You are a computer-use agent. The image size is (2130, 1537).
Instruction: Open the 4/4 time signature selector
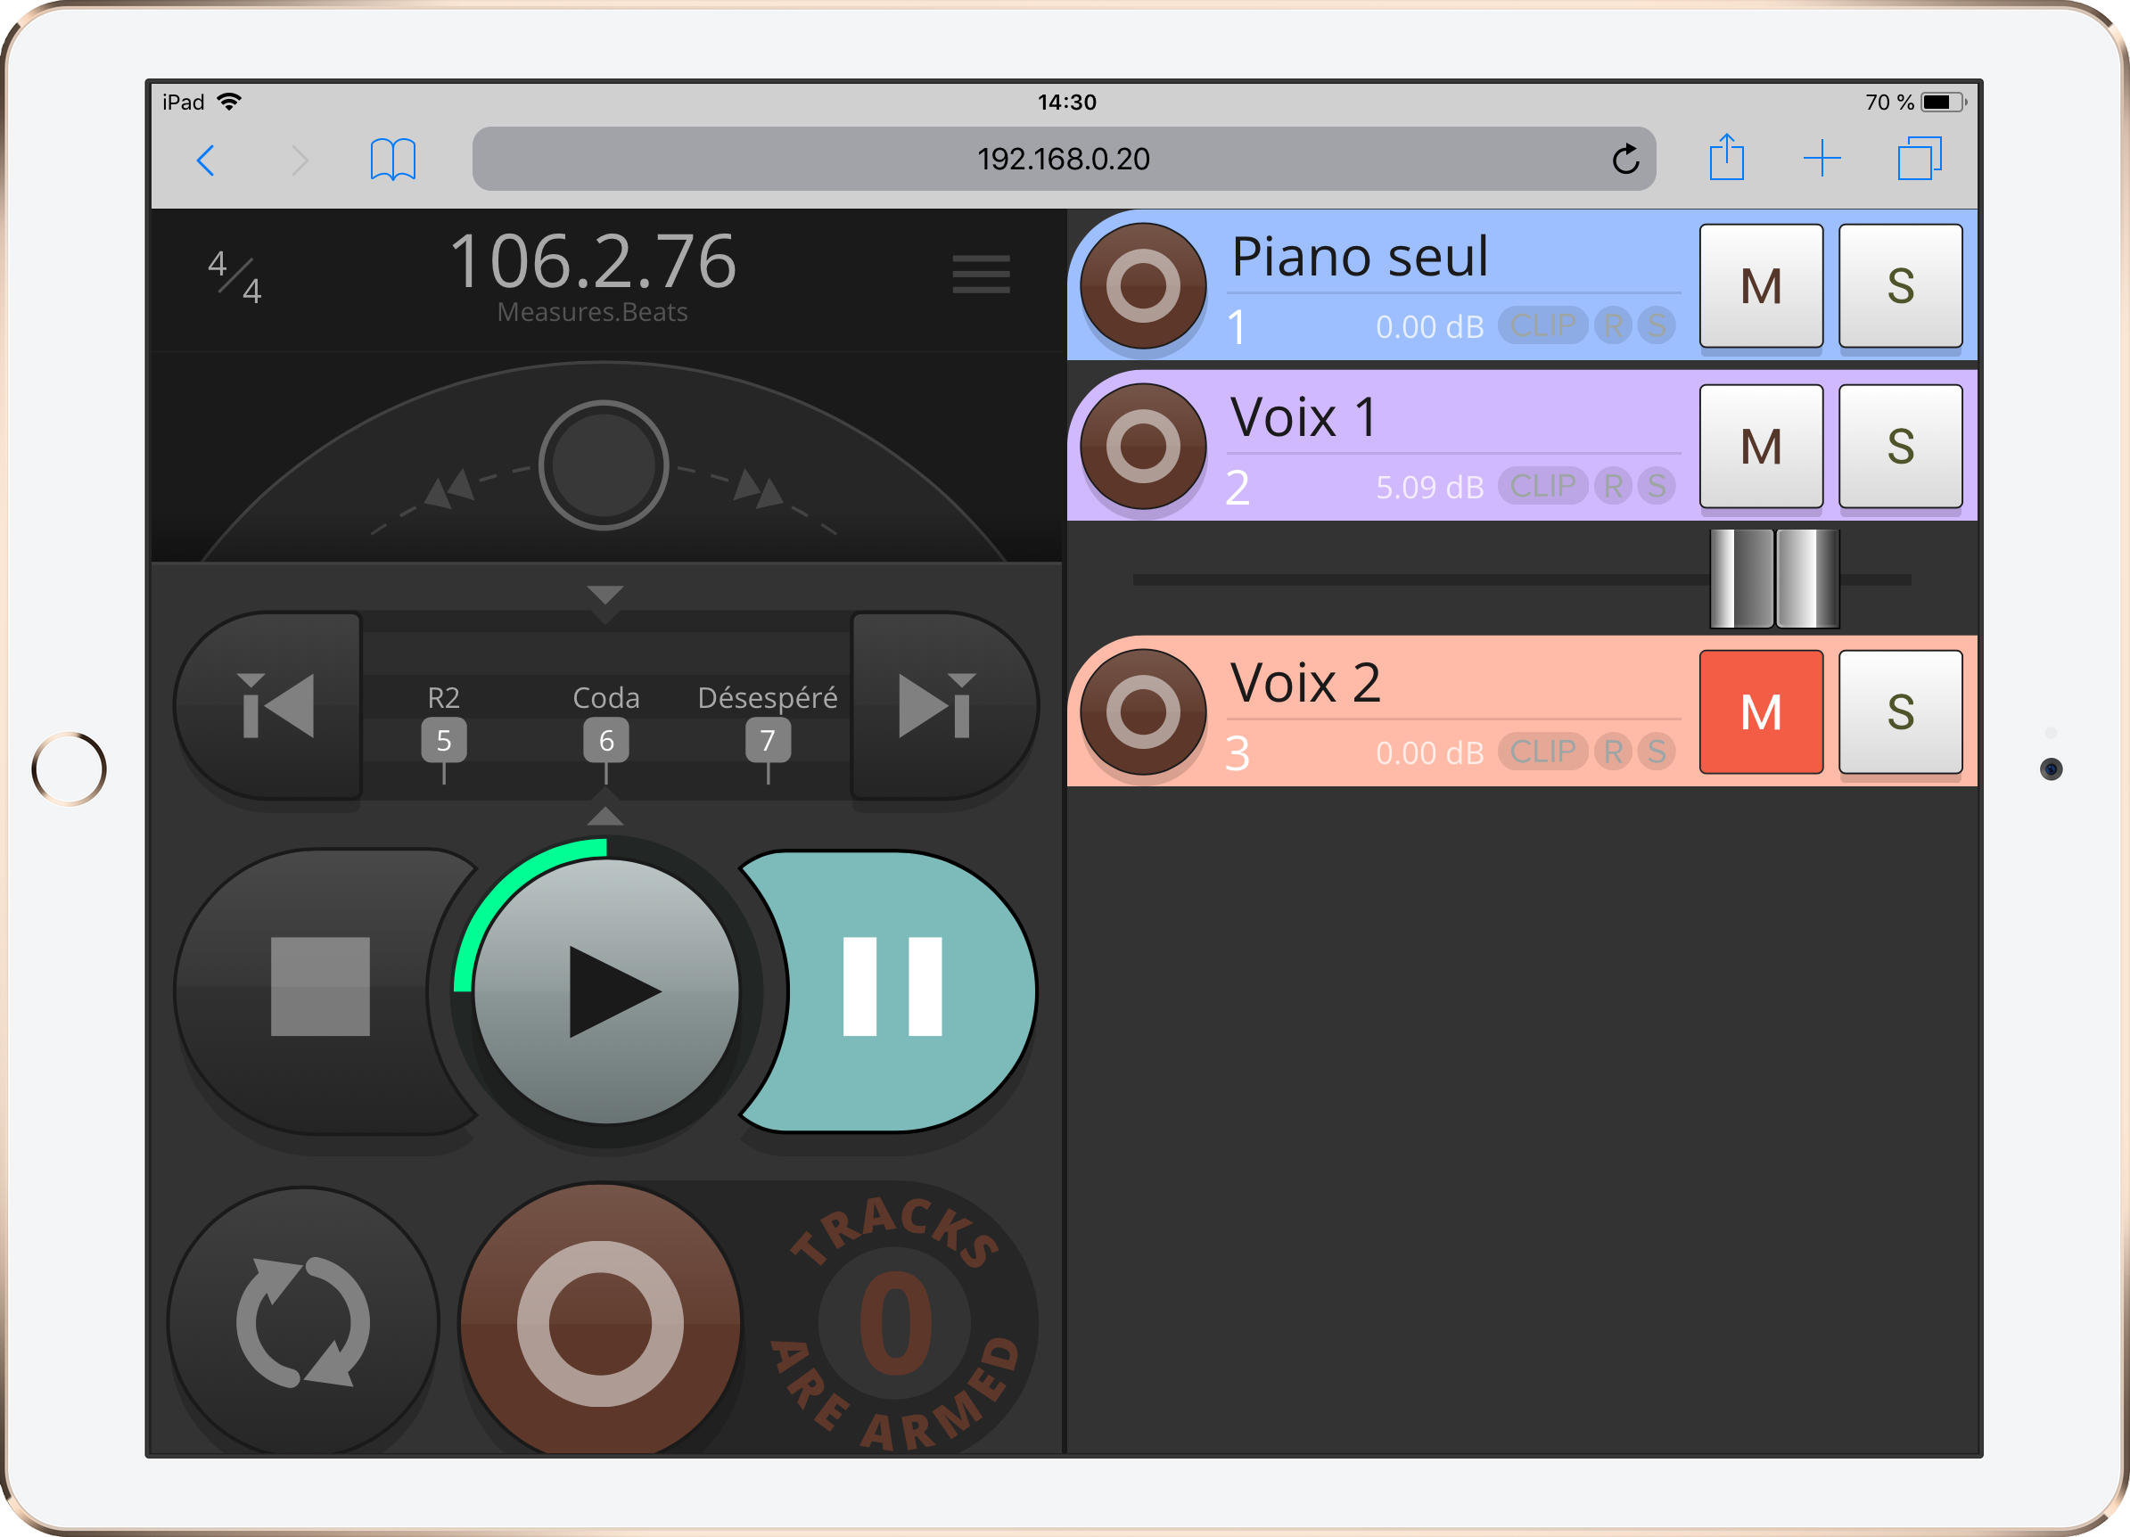(x=234, y=276)
